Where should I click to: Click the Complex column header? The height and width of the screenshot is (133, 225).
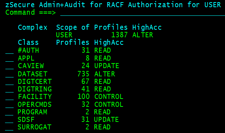pos(33,27)
